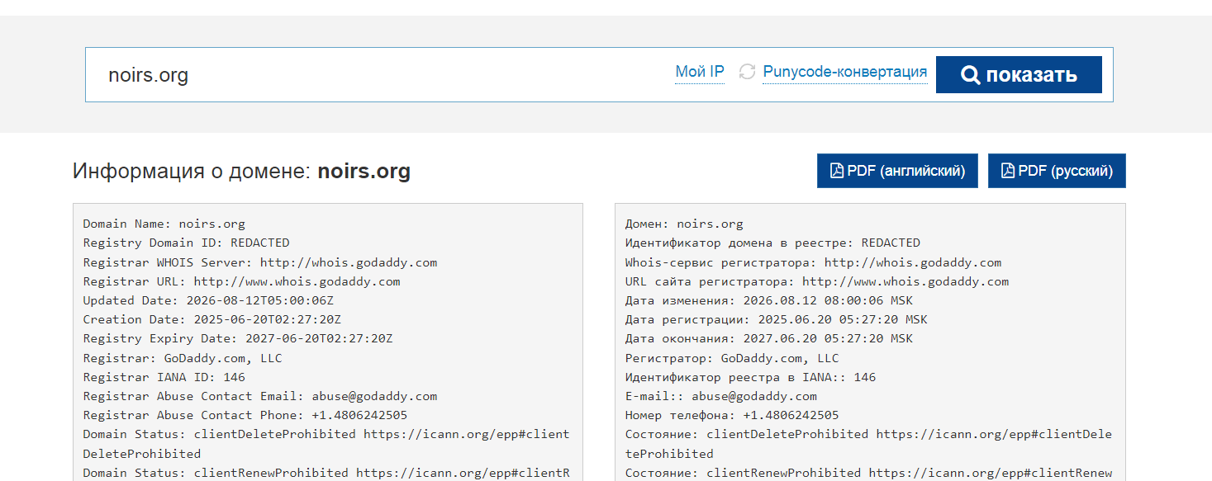Click the Домен: noirs.org line in Russian block
Viewport: 1212px width, 481px height.
684,224
